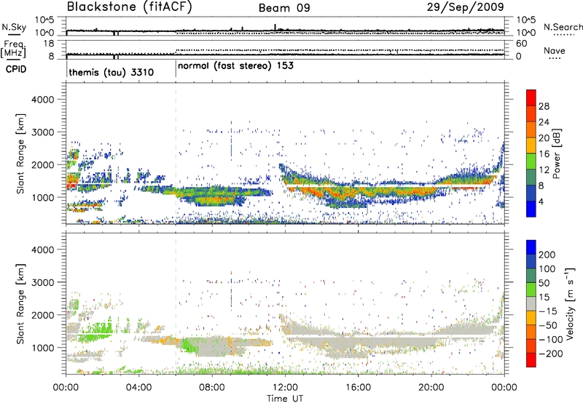Screen dimensions: 583x403
Task: Click the top blue segment above 200 on Velocity colorbar
Action: (x=531, y=247)
